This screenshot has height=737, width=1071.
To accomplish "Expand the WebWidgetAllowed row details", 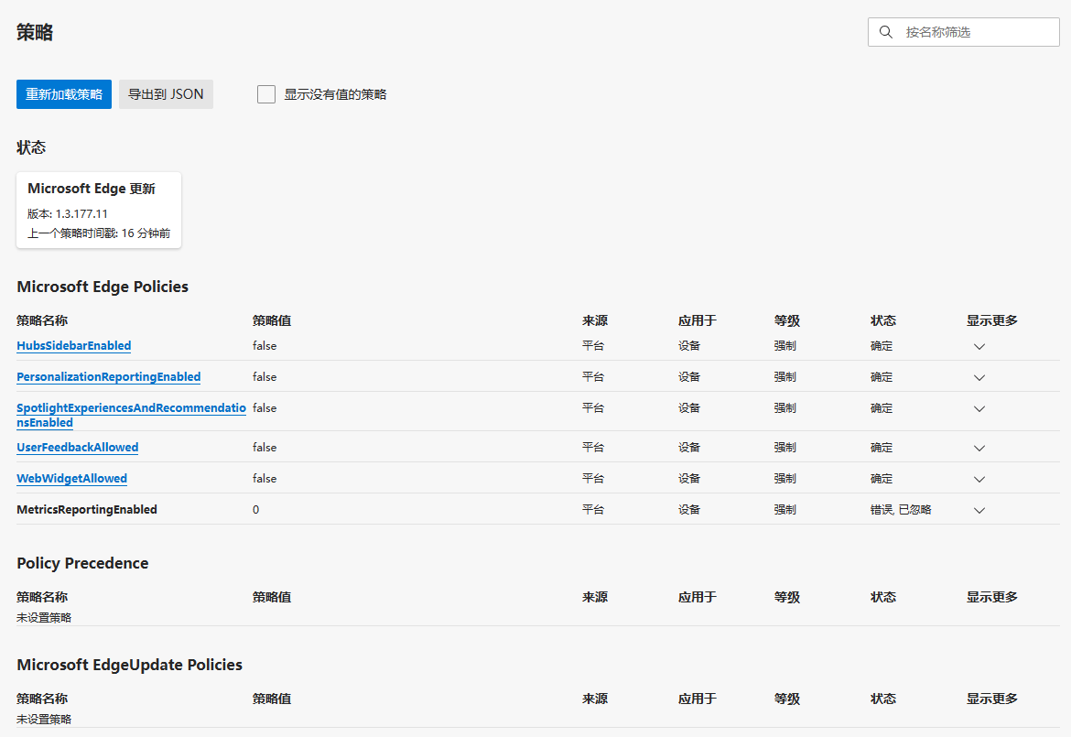I will click(x=979, y=480).
